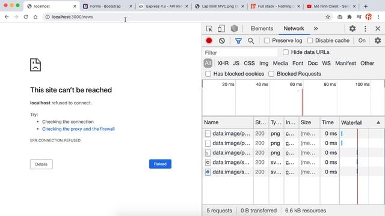Reload page via toolbar refresh icon
Screen dimensions: 385x216
click(x=26, y=17)
